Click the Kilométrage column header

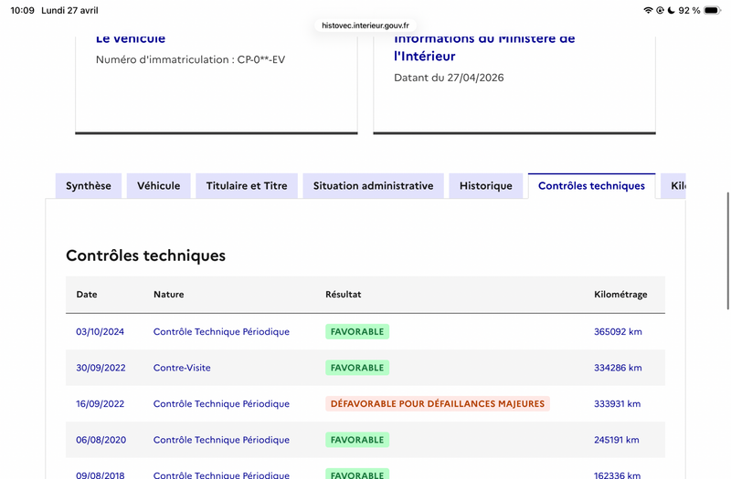click(x=620, y=294)
